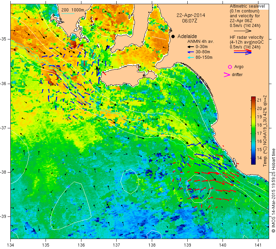Click the red-blue HF radar scale arrow
The width and height of the screenshot is (276, 249).
243,52
